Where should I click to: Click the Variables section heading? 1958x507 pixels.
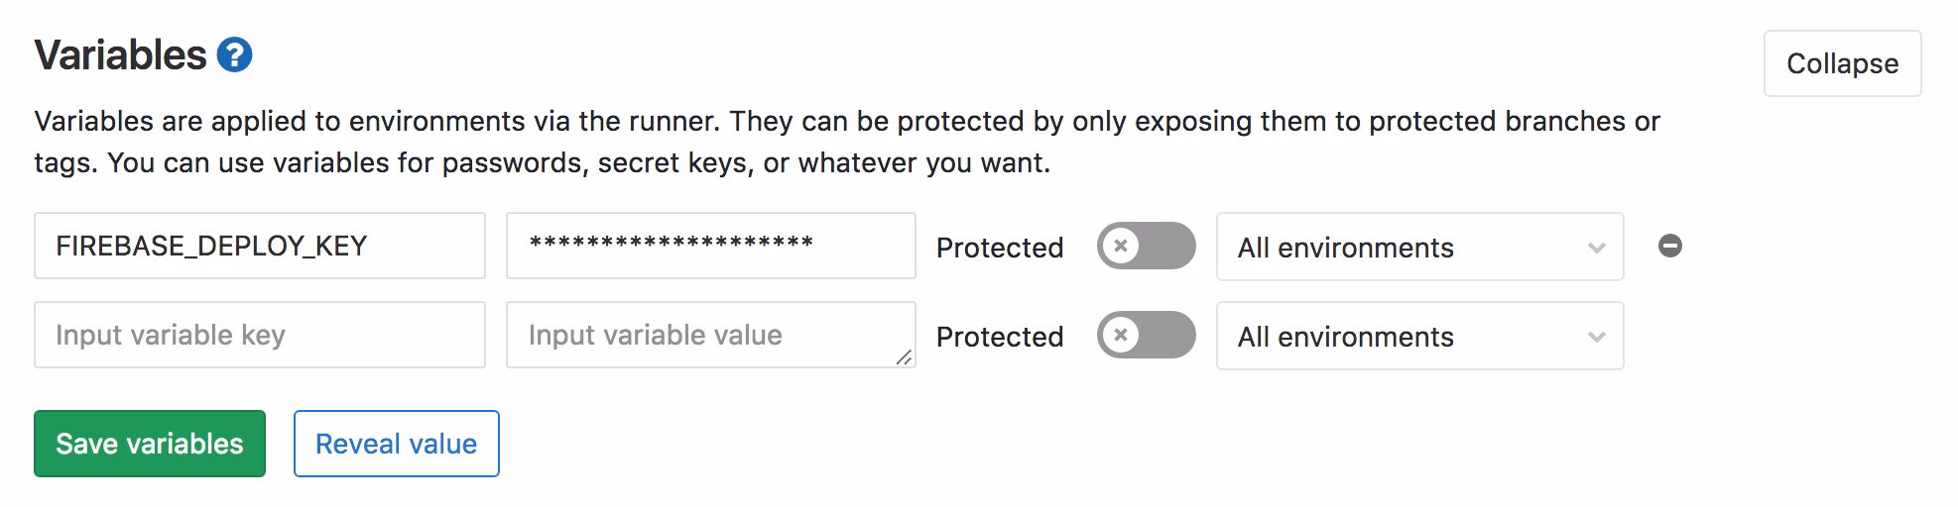pyautogui.click(x=121, y=54)
